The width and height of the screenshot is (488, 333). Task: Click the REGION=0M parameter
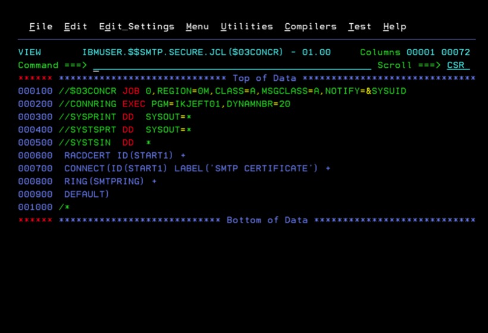pos(183,91)
